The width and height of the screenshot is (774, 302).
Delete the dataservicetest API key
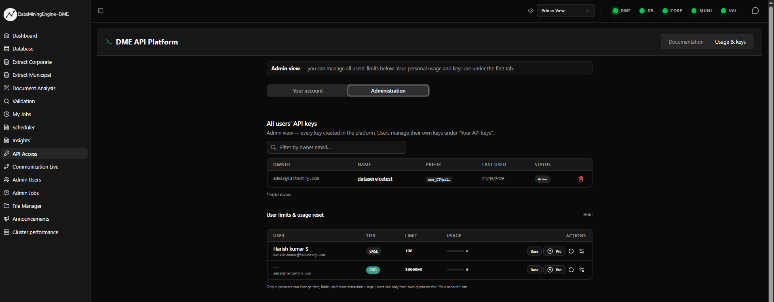point(581,179)
